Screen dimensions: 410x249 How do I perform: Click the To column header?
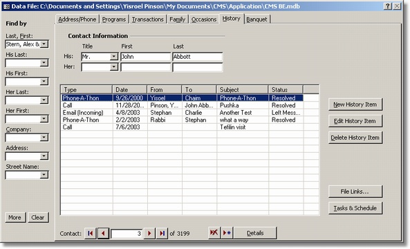click(199, 89)
